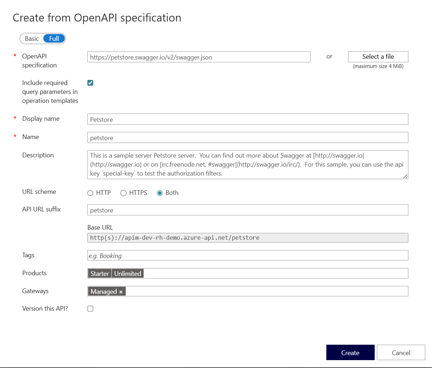Select the HTTPS URL scheme
Screen dimensions: 432x368
point(123,193)
